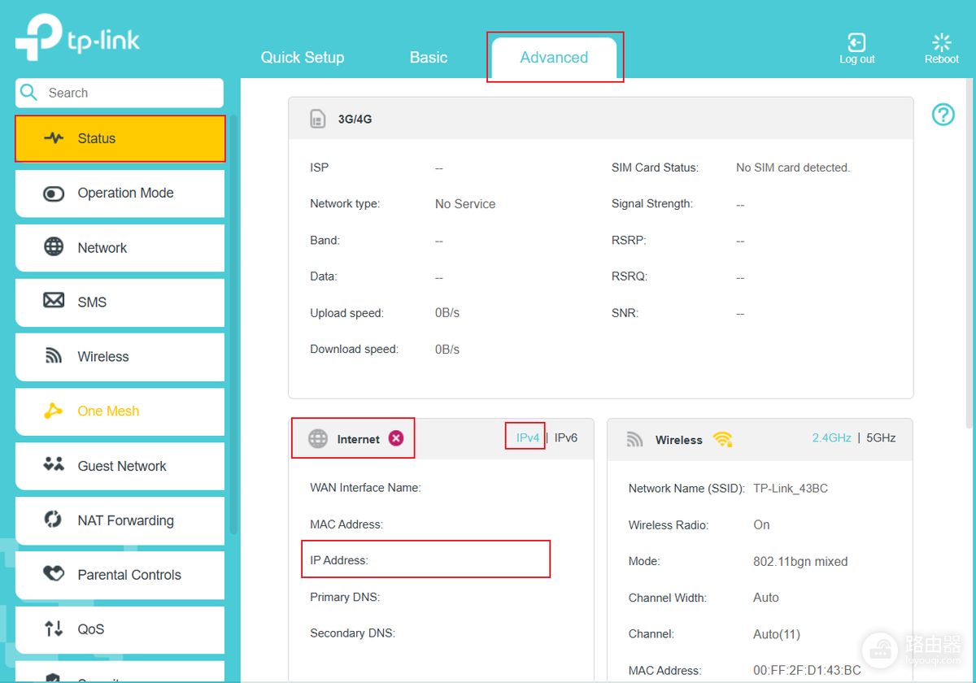976x683 pixels.
Task: Focus the sidebar Search field
Action: pyautogui.click(x=120, y=93)
